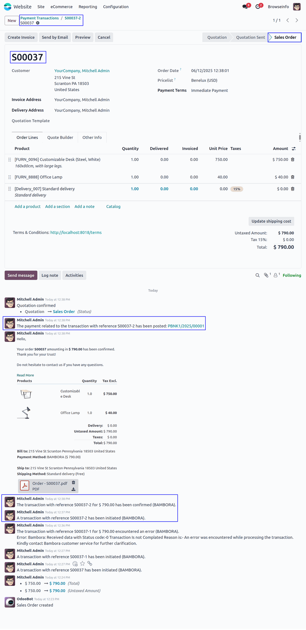Show the followers list icon
Screen dimensions: 306x630
[x=276, y=275]
